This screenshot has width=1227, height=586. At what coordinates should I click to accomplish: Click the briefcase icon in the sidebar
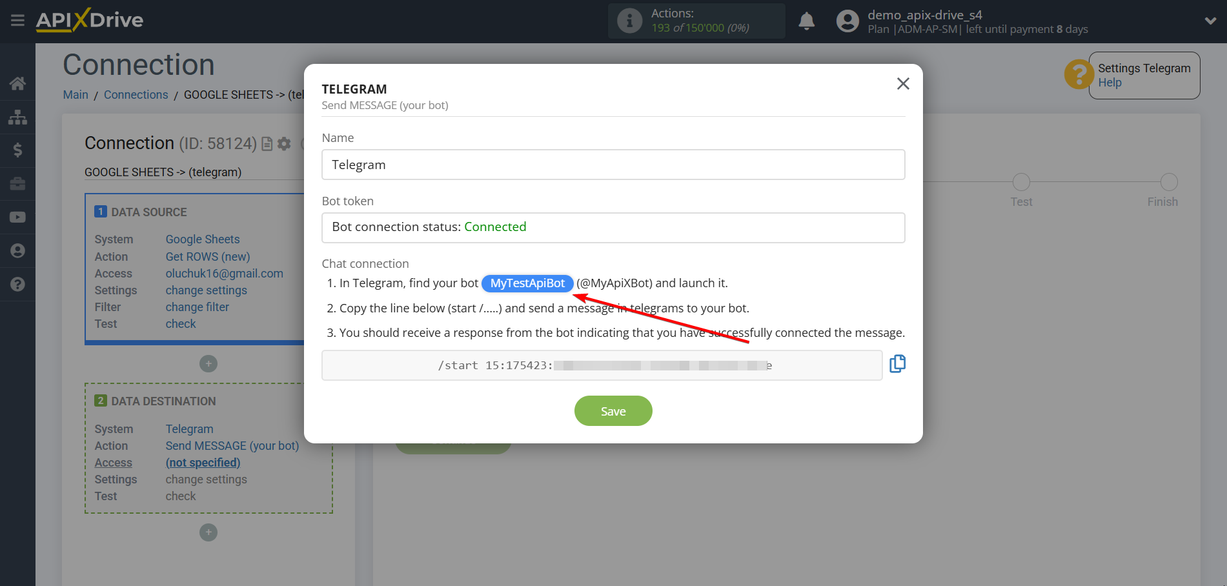(x=17, y=183)
